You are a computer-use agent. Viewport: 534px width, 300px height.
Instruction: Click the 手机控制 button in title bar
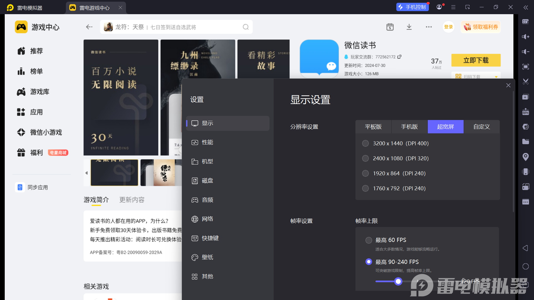coord(412,7)
